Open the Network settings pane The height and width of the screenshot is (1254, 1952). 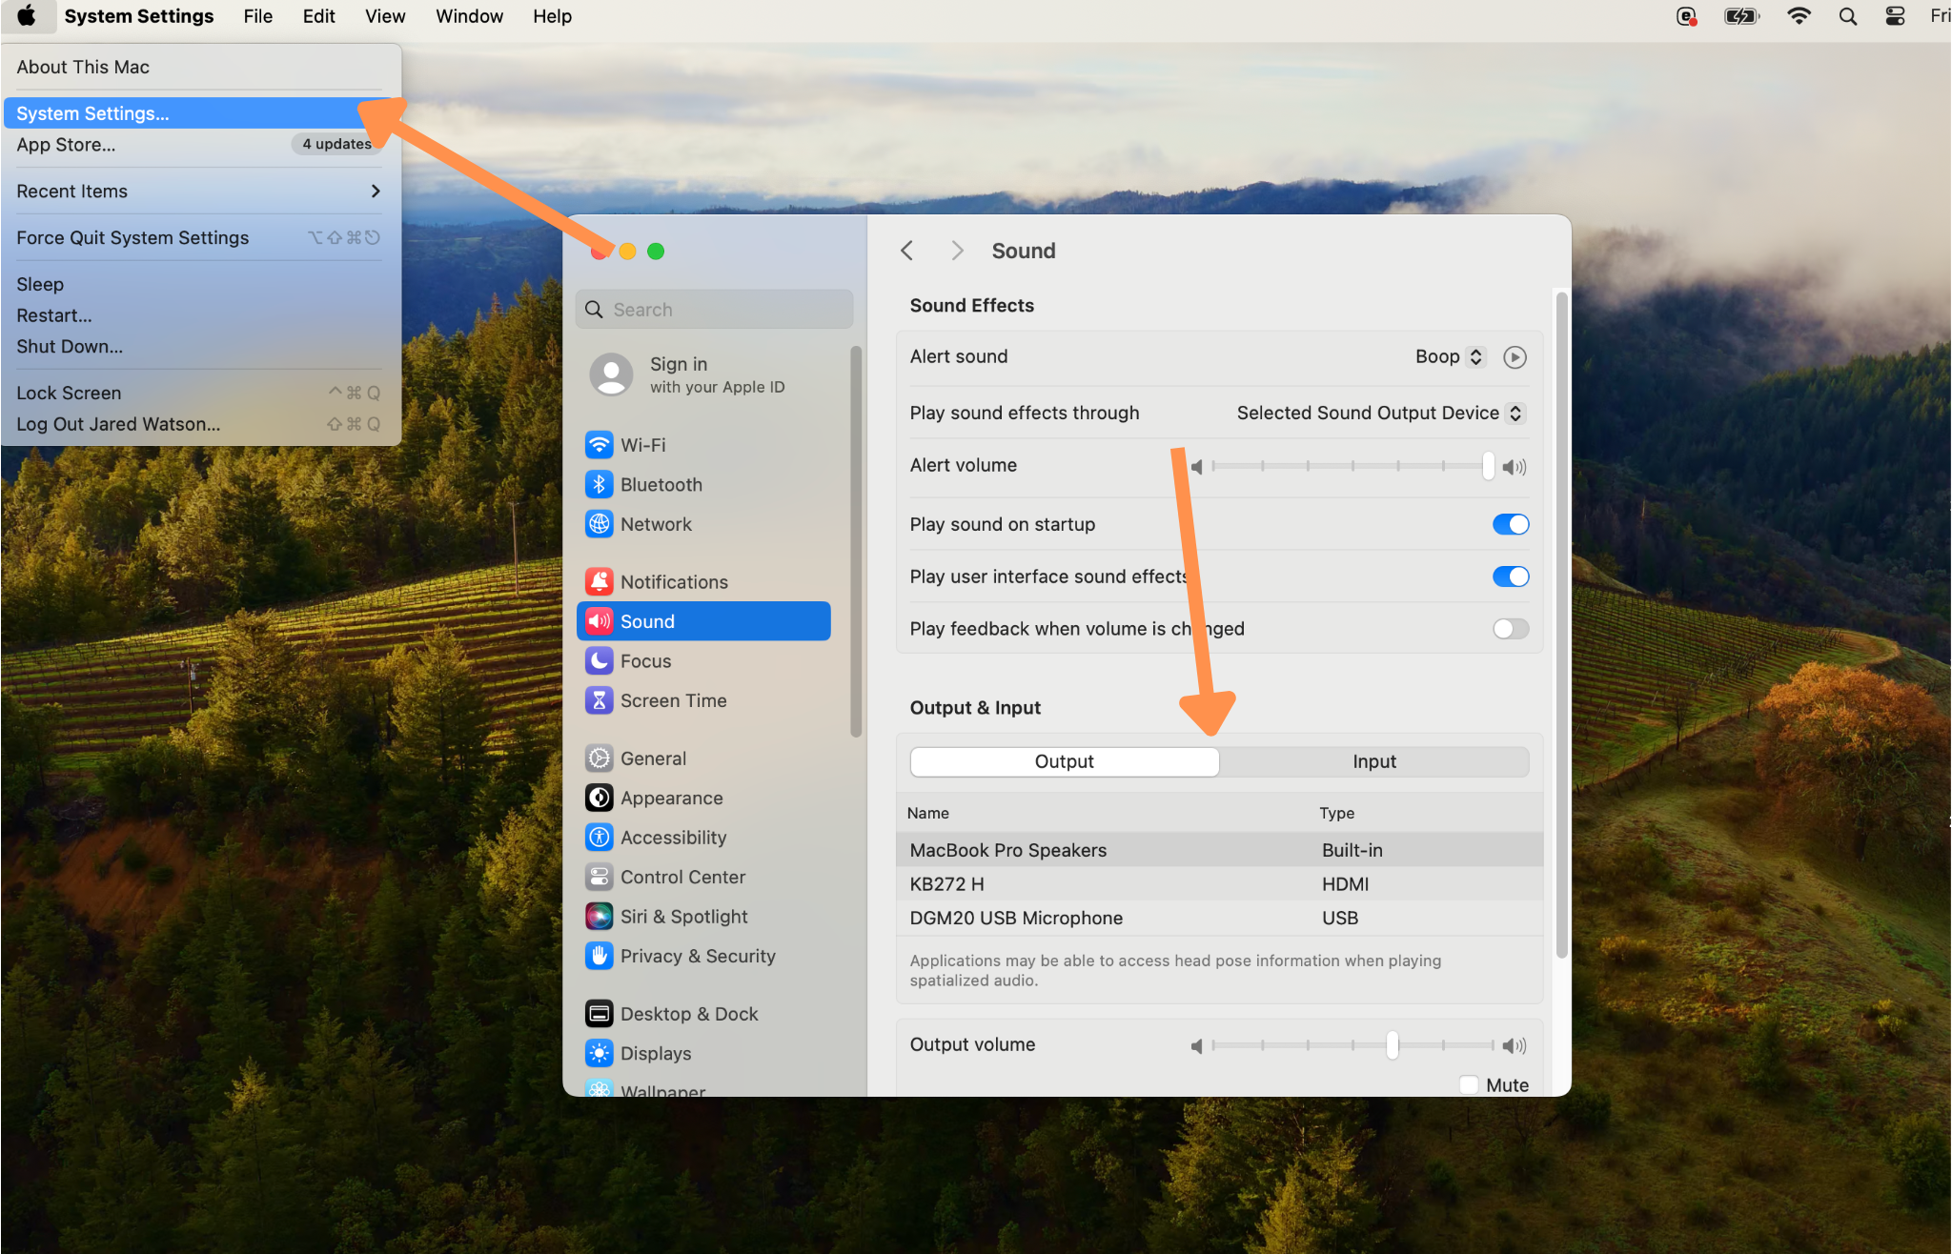click(703, 524)
